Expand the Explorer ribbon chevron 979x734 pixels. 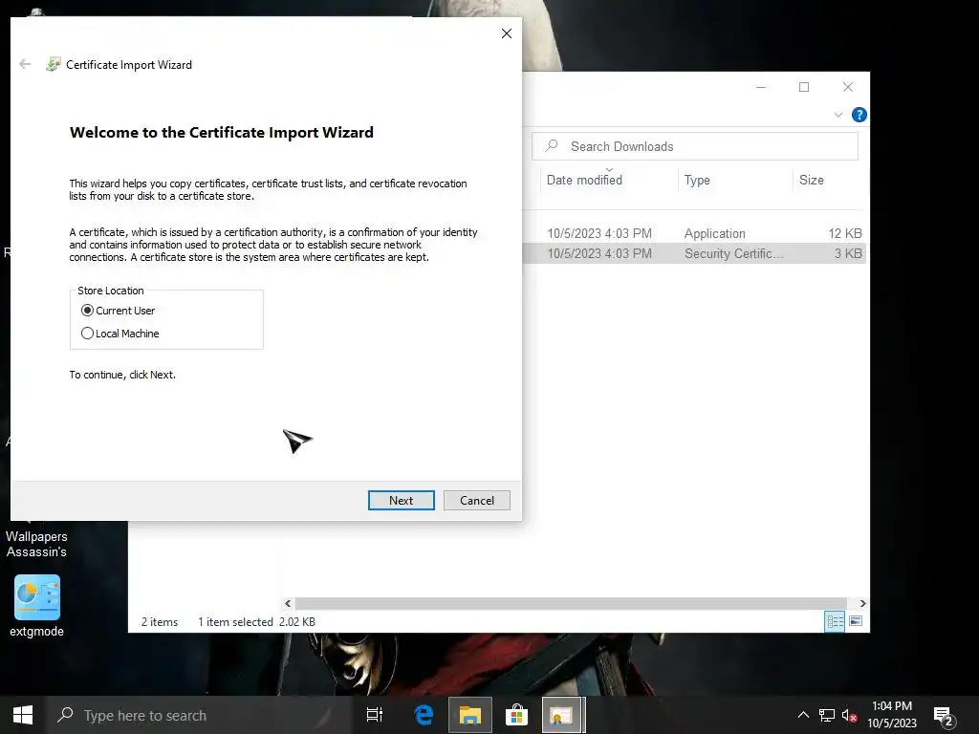coord(838,115)
